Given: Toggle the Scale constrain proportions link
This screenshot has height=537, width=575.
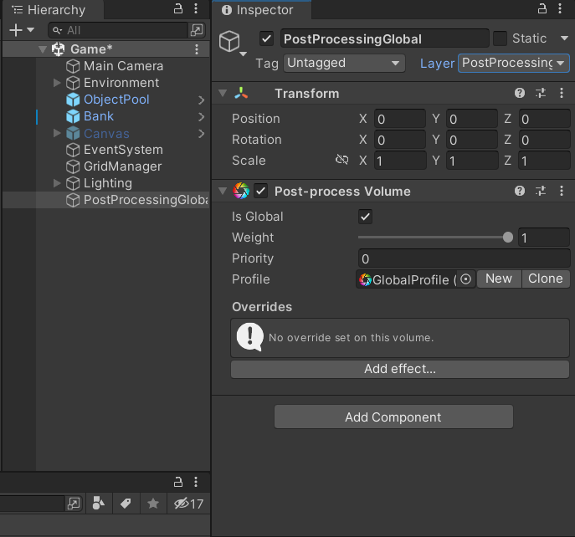Looking at the screenshot, I should point(341,161).
